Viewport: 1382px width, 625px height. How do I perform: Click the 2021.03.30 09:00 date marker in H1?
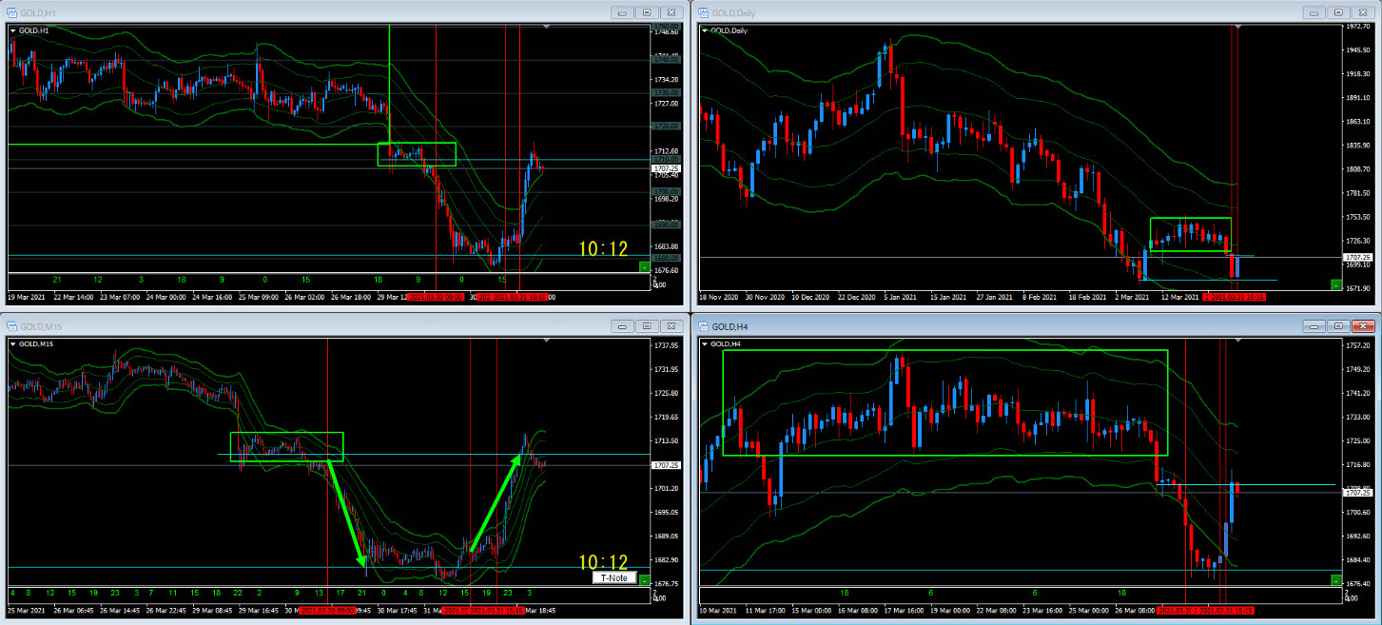(435, 297)
